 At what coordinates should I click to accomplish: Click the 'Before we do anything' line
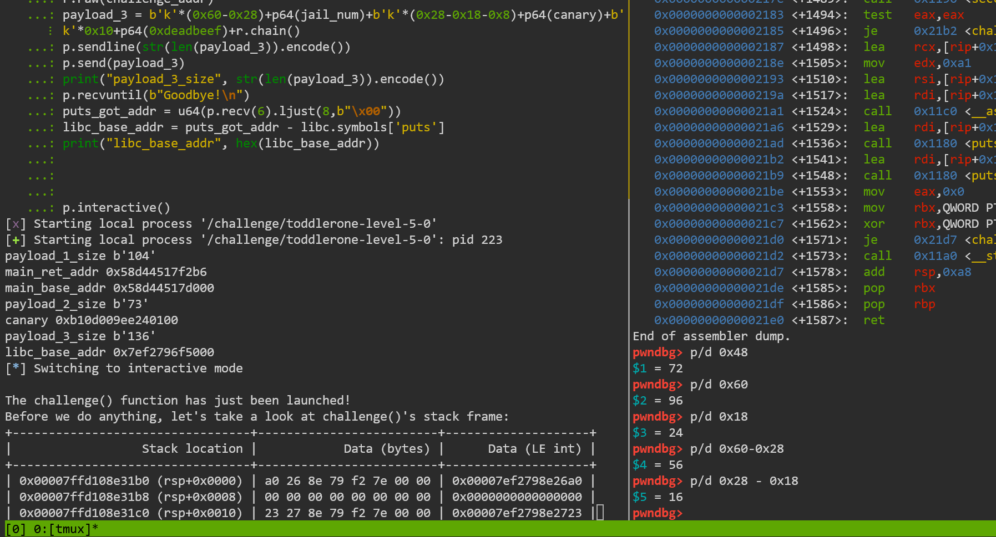257,417
